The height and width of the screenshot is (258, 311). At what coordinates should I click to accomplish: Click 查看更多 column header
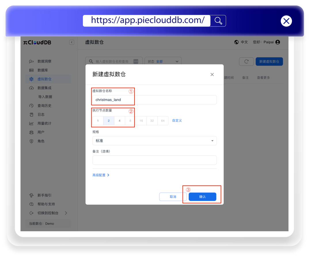click(263, 78)
